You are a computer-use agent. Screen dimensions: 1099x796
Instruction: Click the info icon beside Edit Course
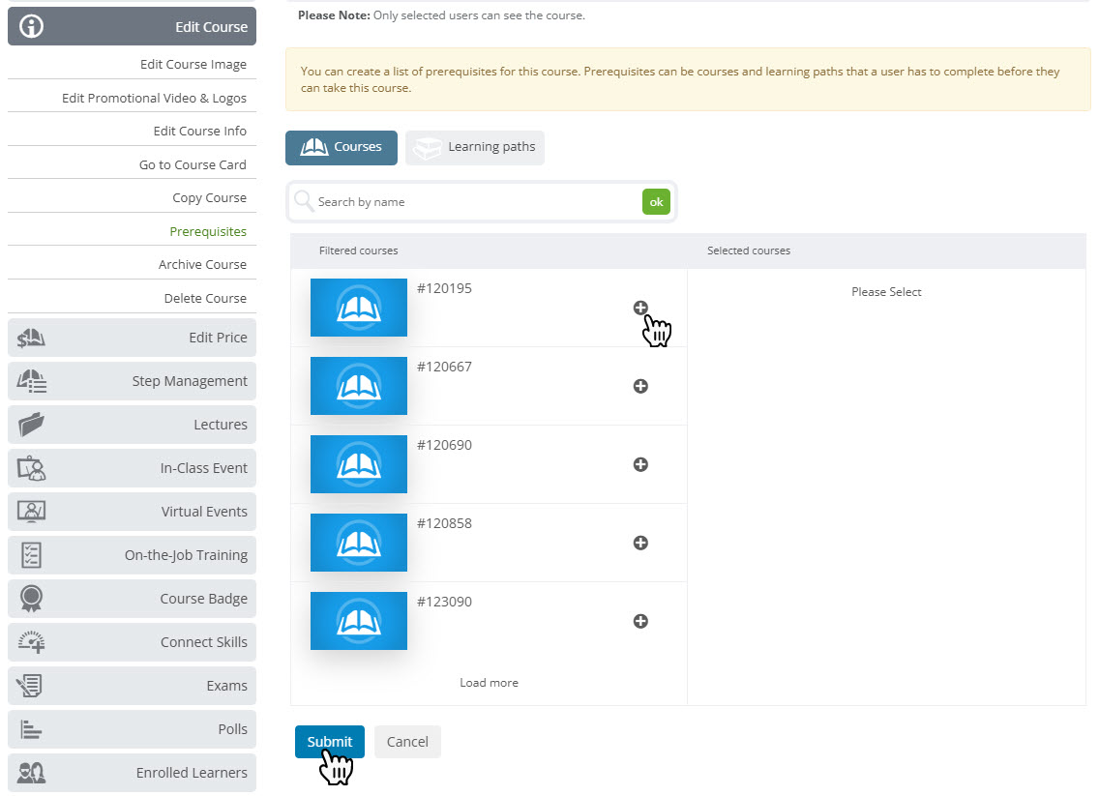(x=31, y=27)
